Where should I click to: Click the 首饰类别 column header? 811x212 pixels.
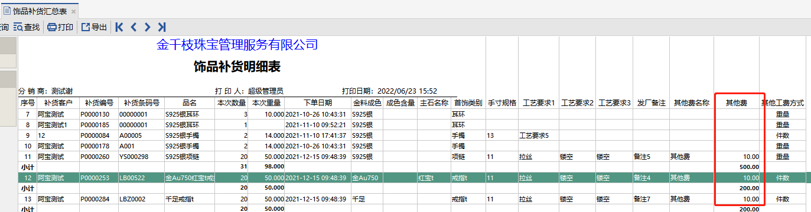tap(468, 103)
